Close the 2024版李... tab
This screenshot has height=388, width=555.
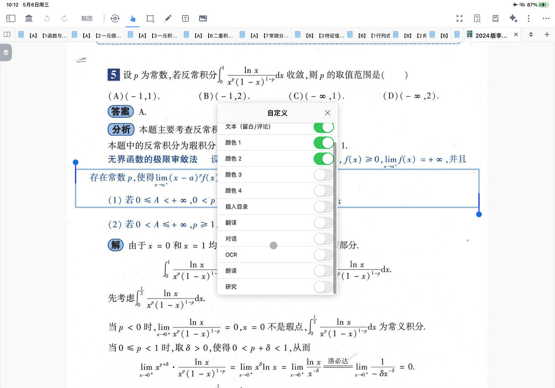[x=516, y=35]
